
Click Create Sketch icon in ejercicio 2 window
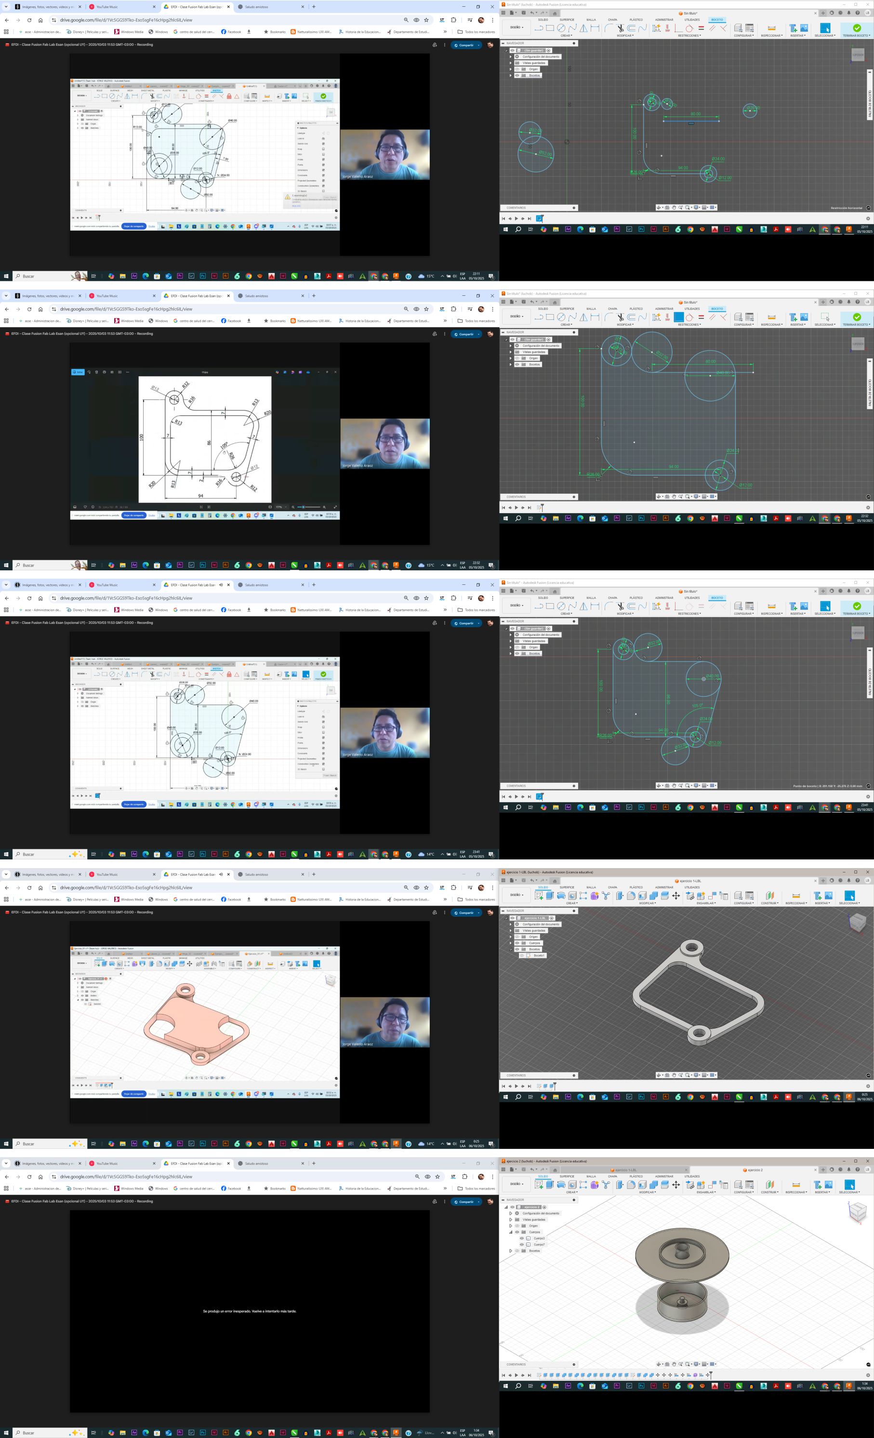(x=538, y=1185)
